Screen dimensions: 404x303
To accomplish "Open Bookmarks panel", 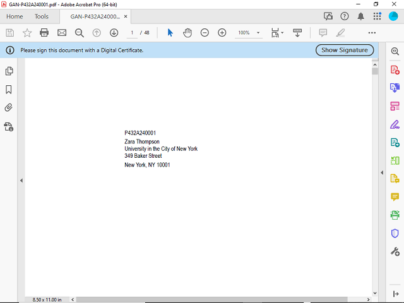I will pyautogui.click(x=8, y=90).
